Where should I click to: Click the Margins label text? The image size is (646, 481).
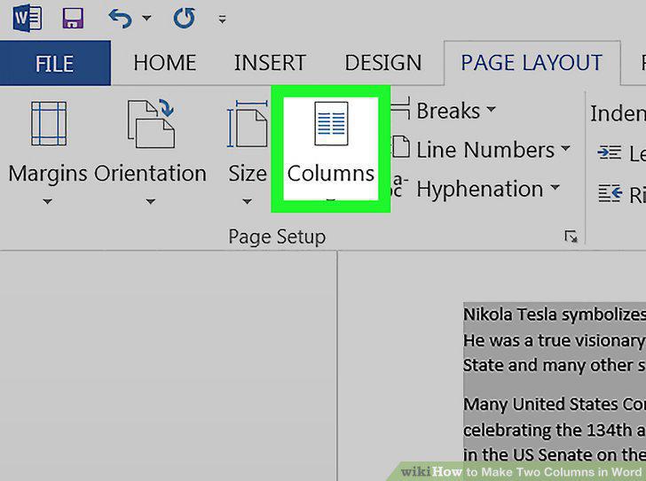(48, 174)
